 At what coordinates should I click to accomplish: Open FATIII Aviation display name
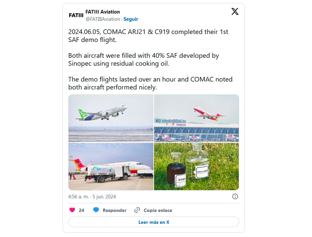tap(103, 12)
